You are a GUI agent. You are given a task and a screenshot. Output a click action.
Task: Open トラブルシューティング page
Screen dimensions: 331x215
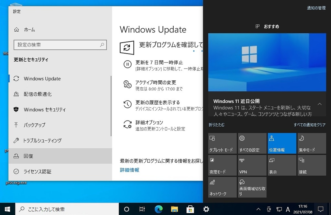pos(60,140)
